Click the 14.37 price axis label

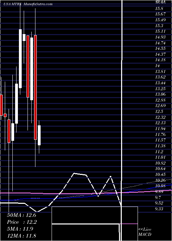click(160, 54)
